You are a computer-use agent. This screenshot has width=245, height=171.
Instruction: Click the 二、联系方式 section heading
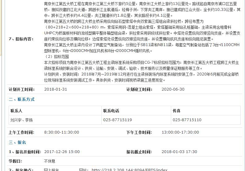[22, 99]
